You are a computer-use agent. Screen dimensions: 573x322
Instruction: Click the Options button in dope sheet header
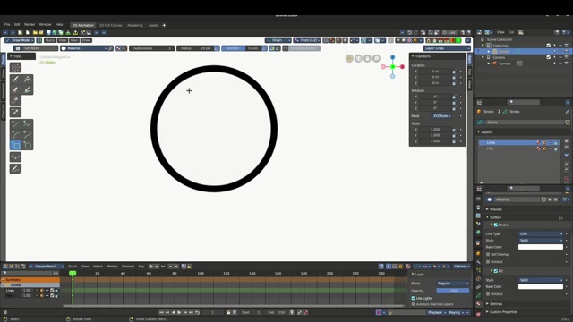[462, 267]
